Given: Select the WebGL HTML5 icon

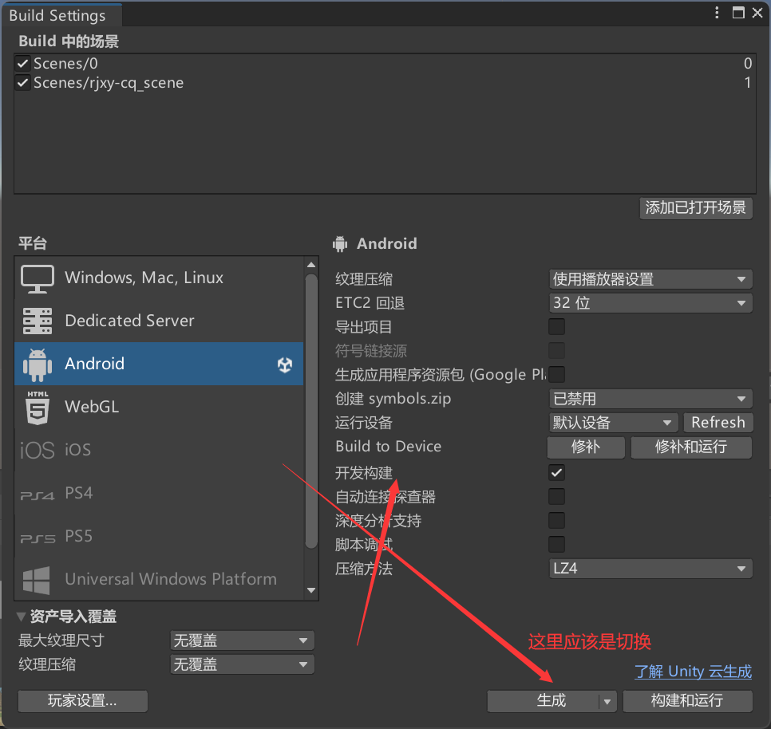Looking at the screenshot, I should pyautogui.click(x=38, y=408).
